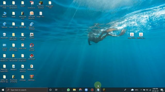Select the Opera browser shortcut
165x92 pixels.
click(32, 47)
